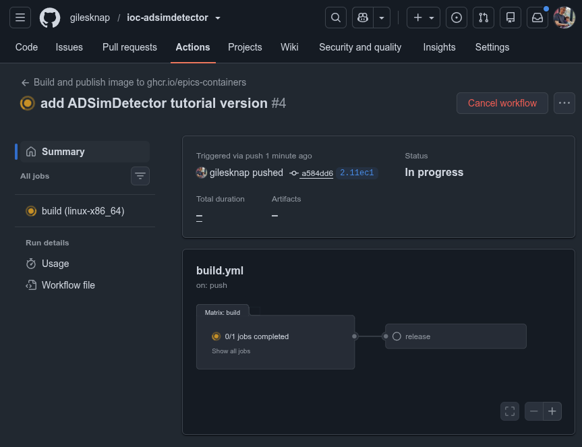Show all jobs in build matrix

[231, 351]
